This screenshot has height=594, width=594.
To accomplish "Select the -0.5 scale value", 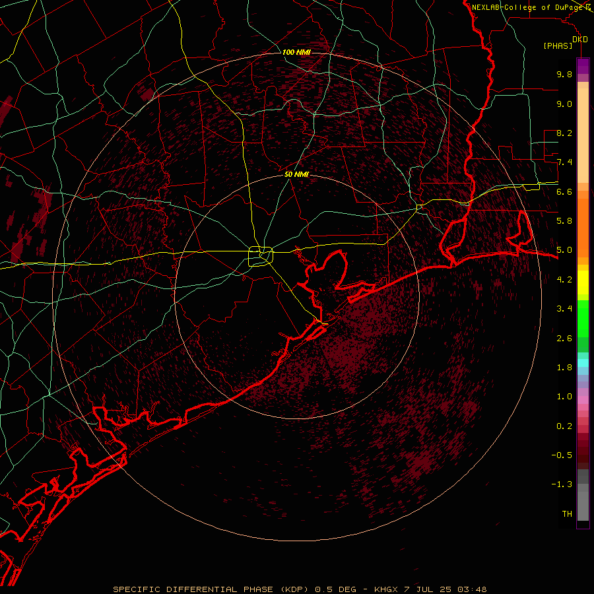I will pyautogui.click(x=562, y=455).
